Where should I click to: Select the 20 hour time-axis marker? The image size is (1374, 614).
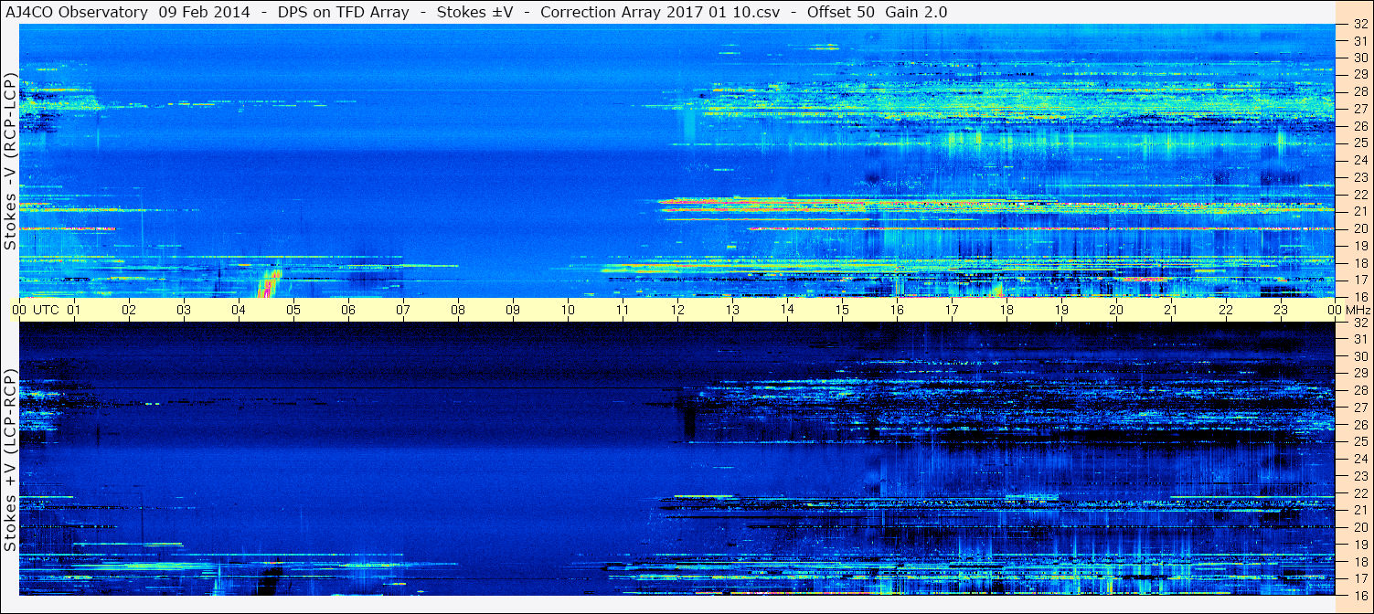pyautogui.click(x=1116, y=310)
